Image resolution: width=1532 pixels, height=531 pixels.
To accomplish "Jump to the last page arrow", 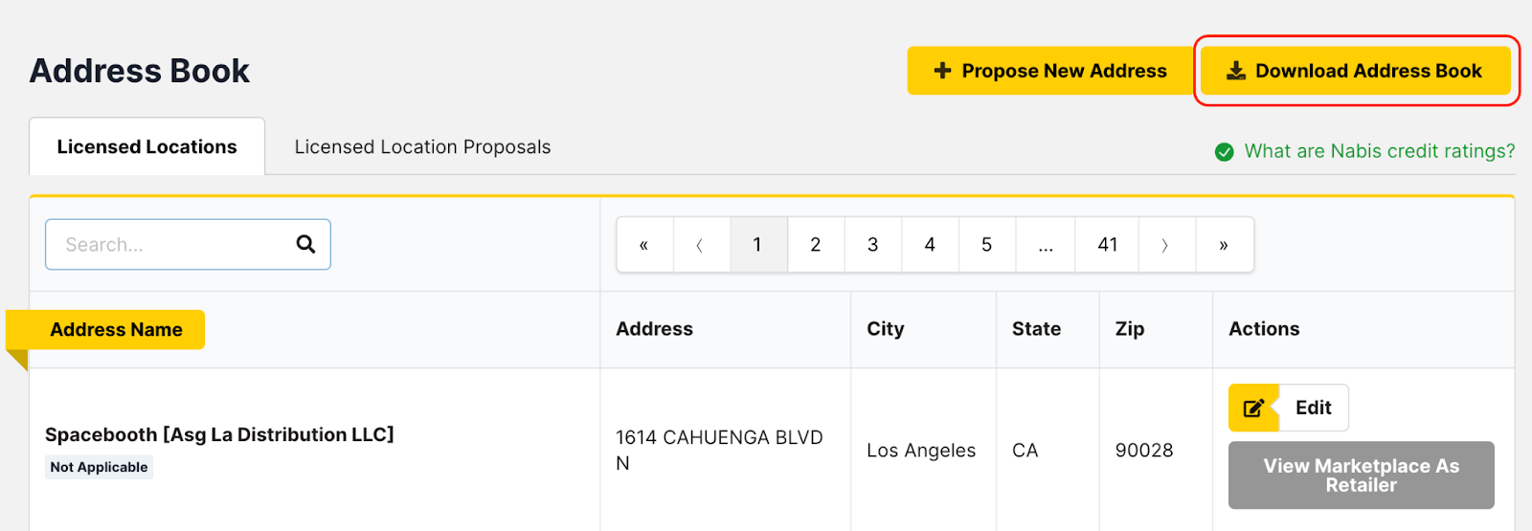I will (x=1224, y=245).
